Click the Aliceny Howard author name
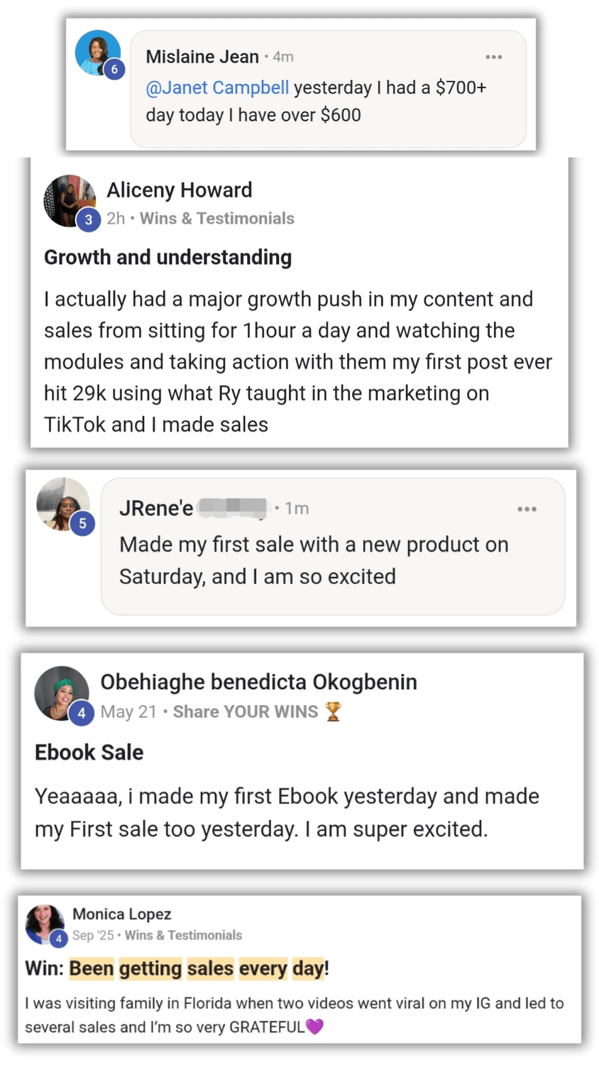This screenshot has height=1065, width=599. [180, 190]
